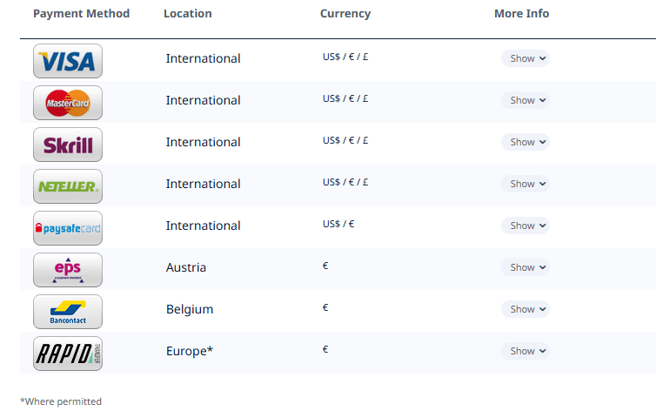Image resolution: width=656 pixels, height=411 pixels.
Task: Open Show details for eps Austria row
Action: click(525, 267)
